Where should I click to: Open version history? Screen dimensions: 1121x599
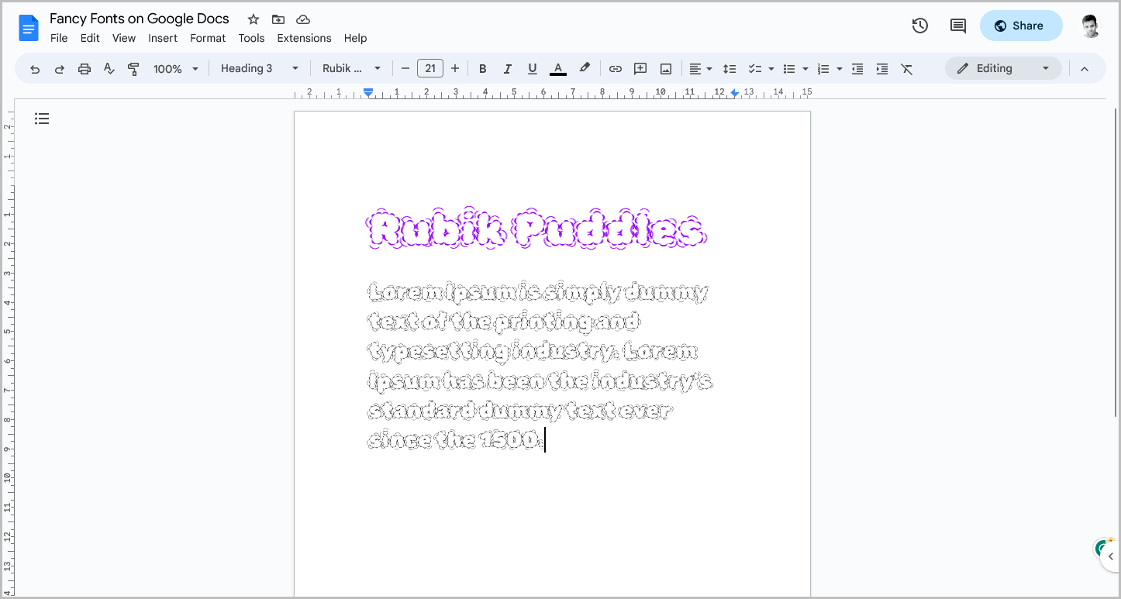pos(919,26)
